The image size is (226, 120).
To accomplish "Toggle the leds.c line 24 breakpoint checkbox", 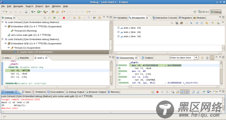I will click(x=118, y=32).
